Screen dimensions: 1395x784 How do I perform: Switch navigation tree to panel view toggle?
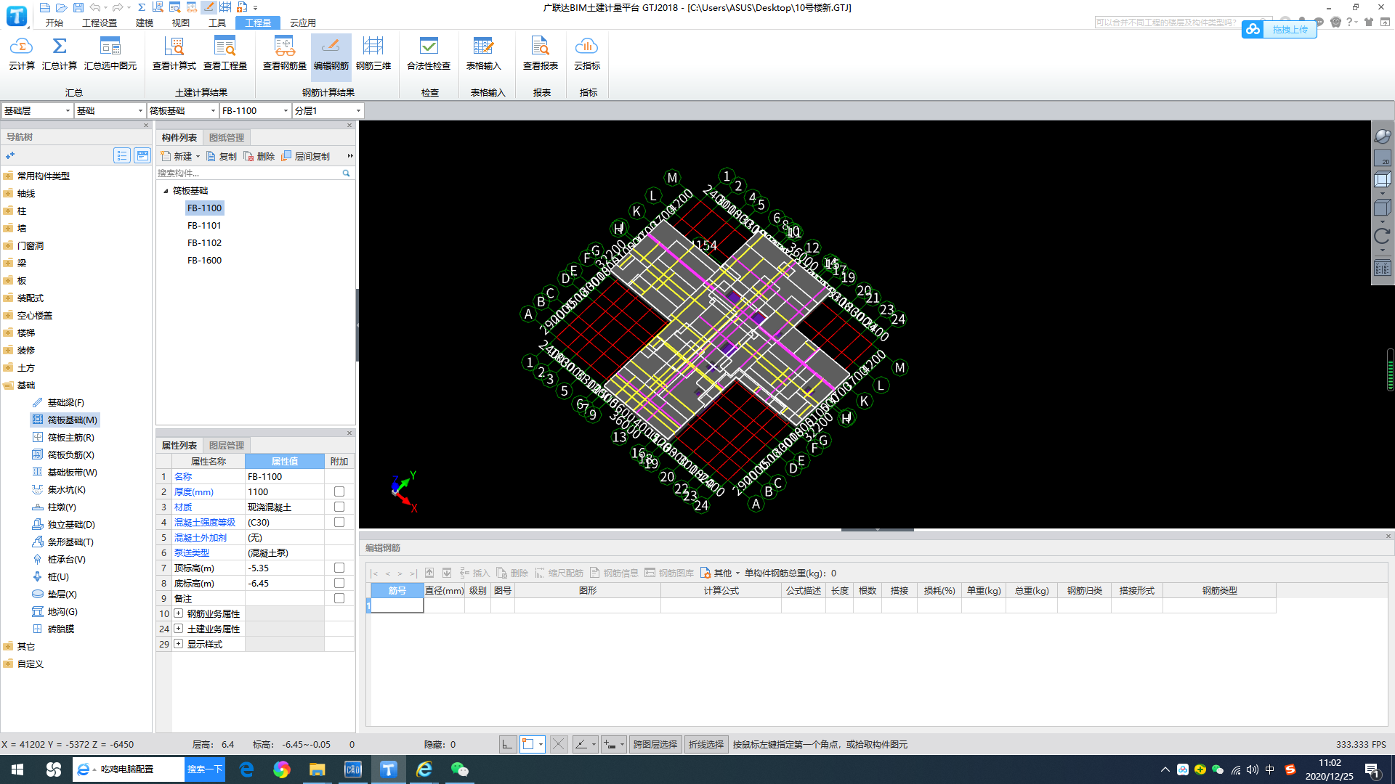[x=142, y=155]
